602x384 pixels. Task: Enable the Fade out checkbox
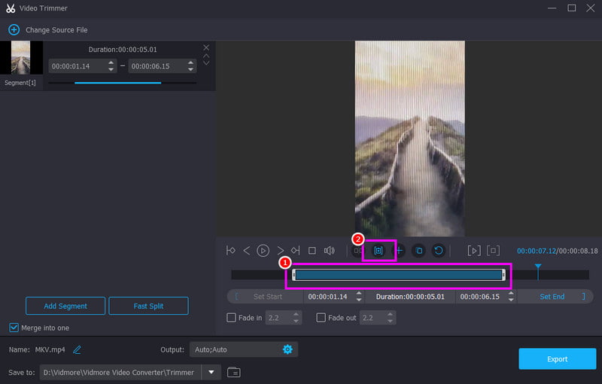[x=321, y=318]
